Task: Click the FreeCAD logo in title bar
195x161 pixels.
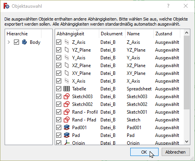Action: pos(6,6)
